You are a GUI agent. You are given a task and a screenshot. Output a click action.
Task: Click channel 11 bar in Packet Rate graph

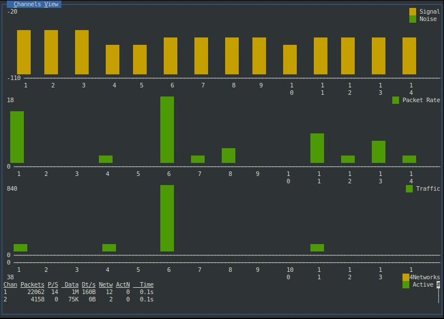pos(317,148)
